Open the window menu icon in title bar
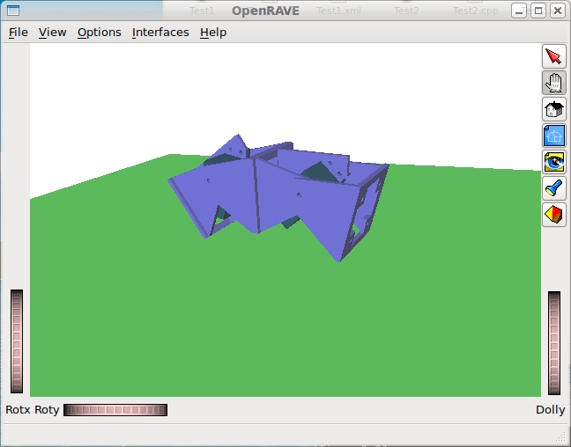571x447 pixels. (x=12, y=11)
